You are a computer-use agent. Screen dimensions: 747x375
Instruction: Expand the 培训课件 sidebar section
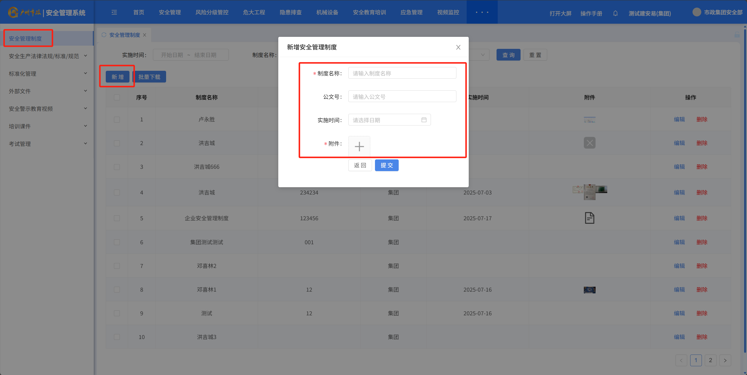47,126
